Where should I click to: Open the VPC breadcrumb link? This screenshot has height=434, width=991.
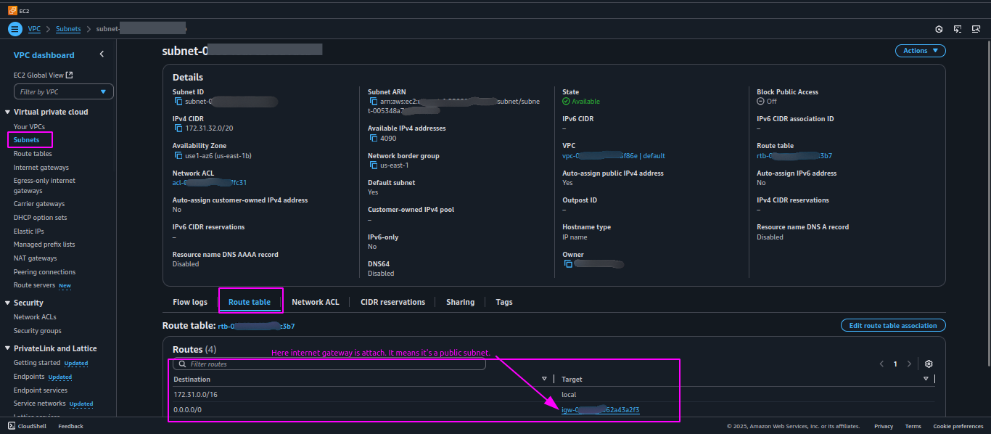tap(34, 29)
